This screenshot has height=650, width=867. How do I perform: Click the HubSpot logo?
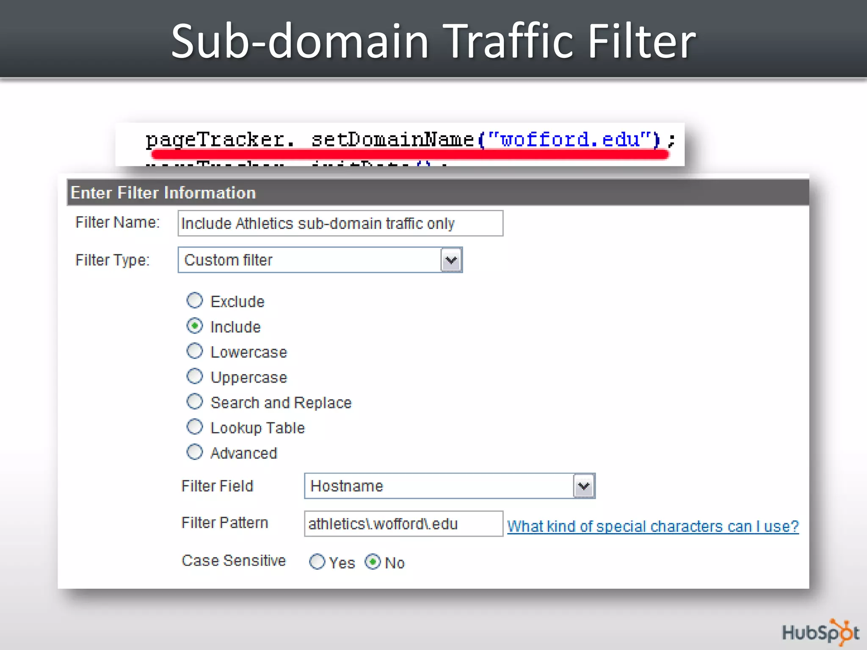tap(820, 633)
